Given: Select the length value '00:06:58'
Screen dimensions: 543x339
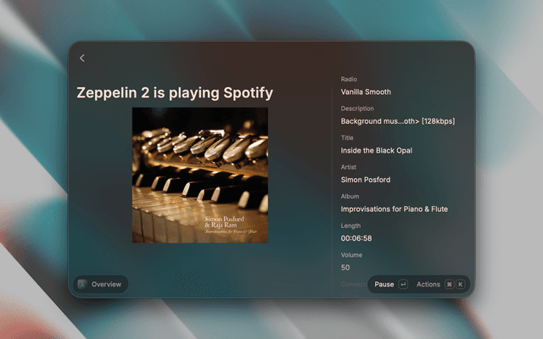Looking at the screenshot, I should click(356, 238).
